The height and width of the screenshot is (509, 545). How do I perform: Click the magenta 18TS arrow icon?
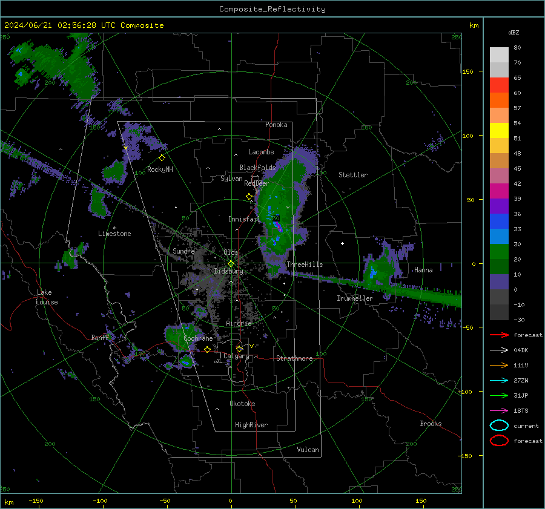point(499,411)
